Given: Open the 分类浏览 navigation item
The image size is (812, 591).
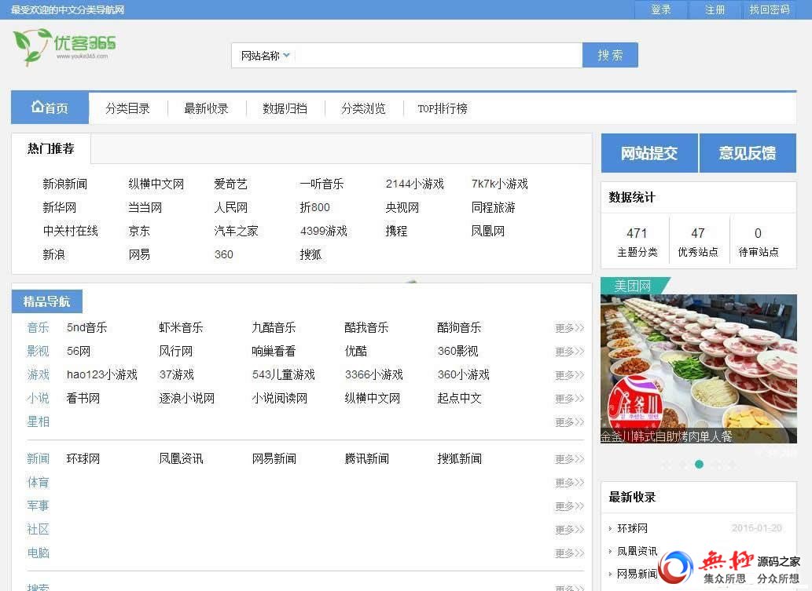Looking at the screenshot, I should [363, 108].
